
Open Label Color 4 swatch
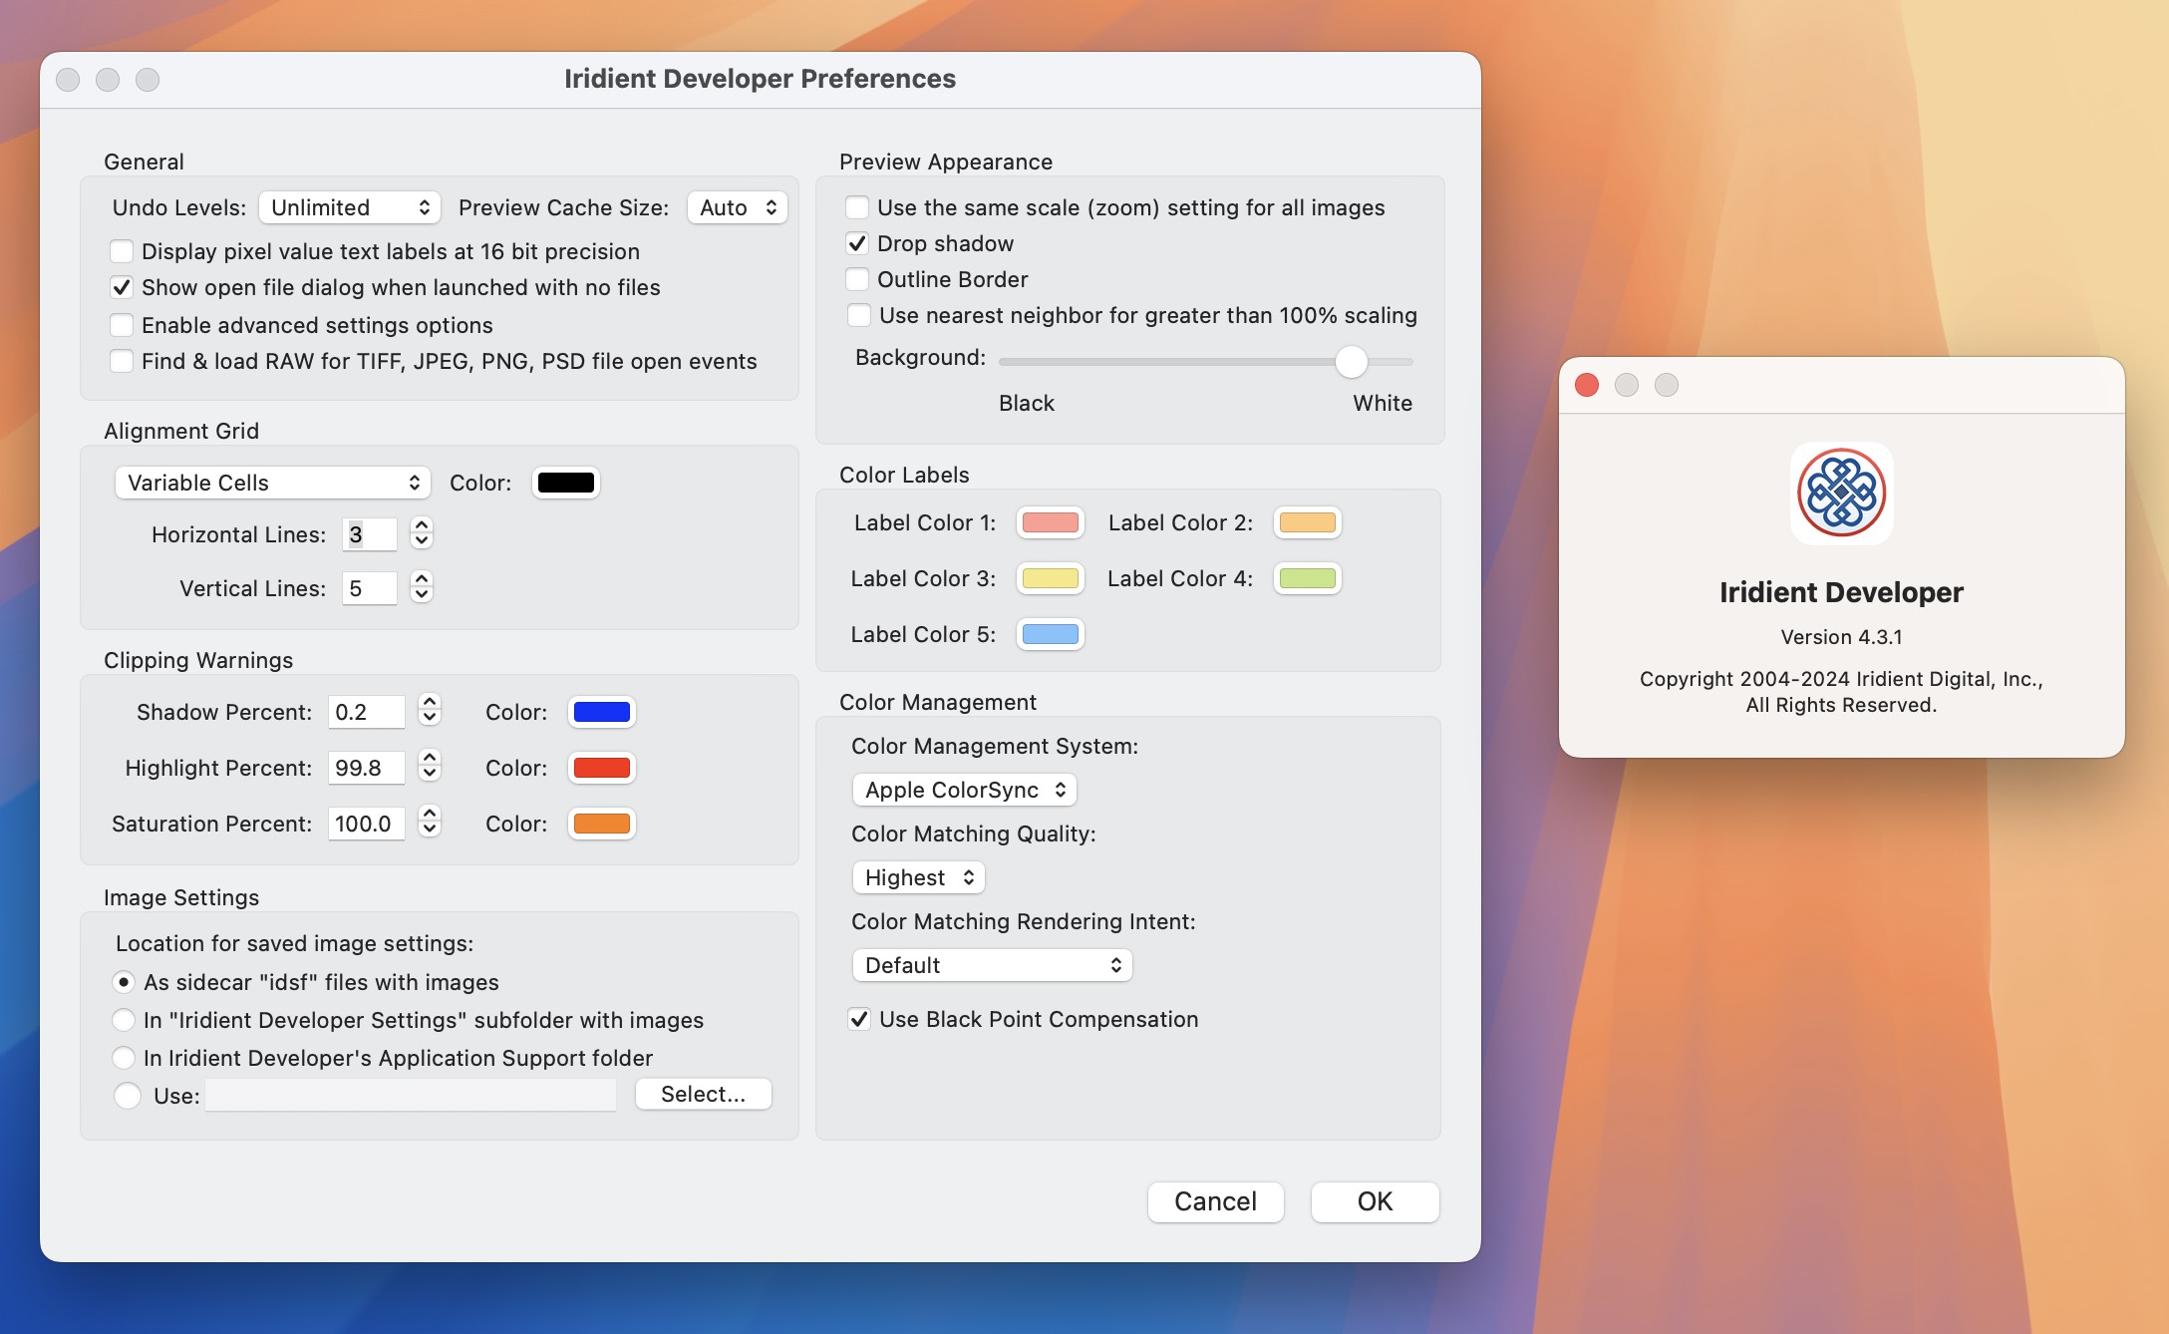click(x=1308, y=578)
